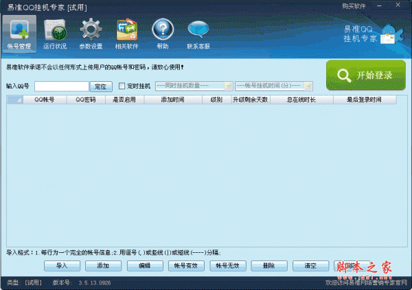Click the 添加时间 column header
This screenshot has width=412, height=290.
[x=173, y=100]
